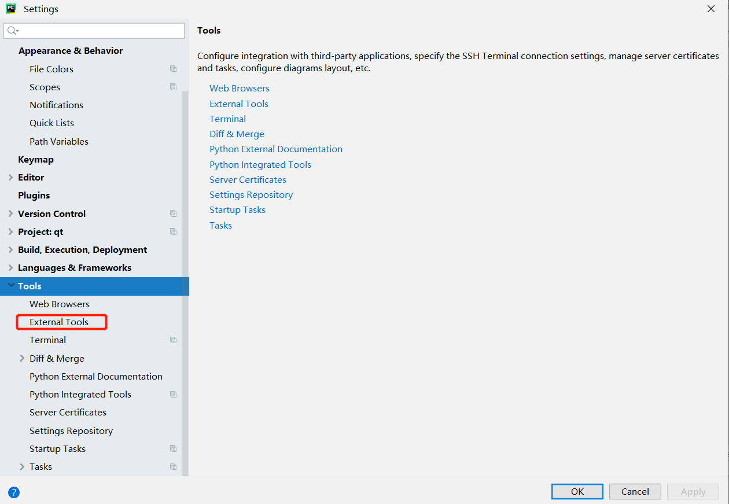The width and height of the screenshot is (729, 504).
Task: Click the help question mark icon
Action: (14, 492)
